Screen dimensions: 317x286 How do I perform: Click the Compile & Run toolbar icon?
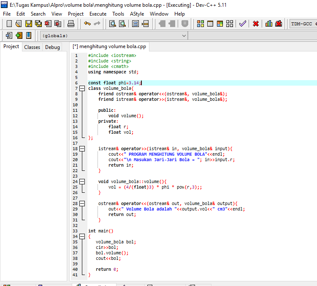(x=220, y=24)
